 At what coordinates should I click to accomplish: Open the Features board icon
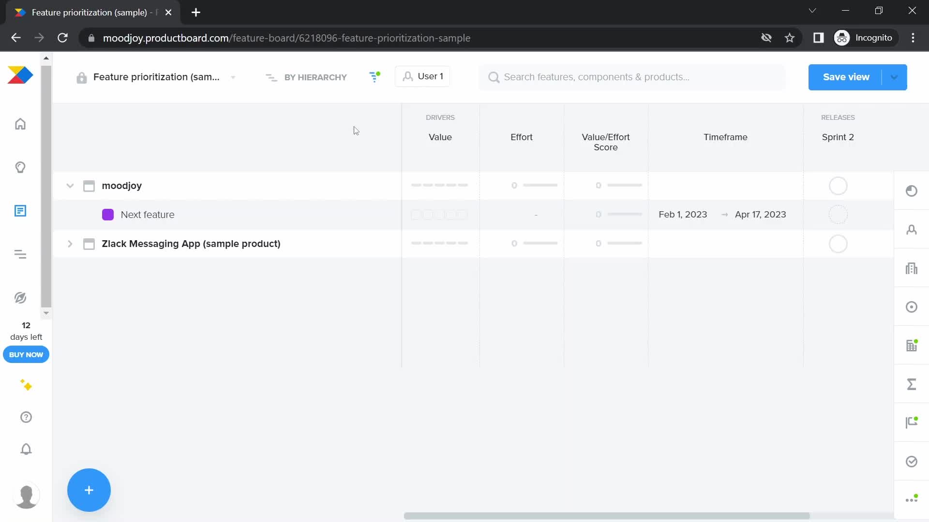click(20, 211)
